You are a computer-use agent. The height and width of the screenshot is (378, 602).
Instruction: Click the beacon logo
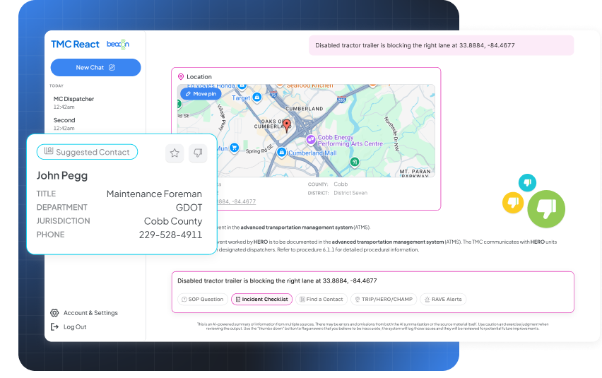point(118,44)
